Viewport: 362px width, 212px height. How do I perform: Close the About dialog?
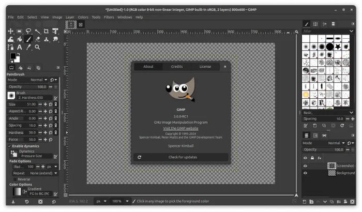point(225,67)
